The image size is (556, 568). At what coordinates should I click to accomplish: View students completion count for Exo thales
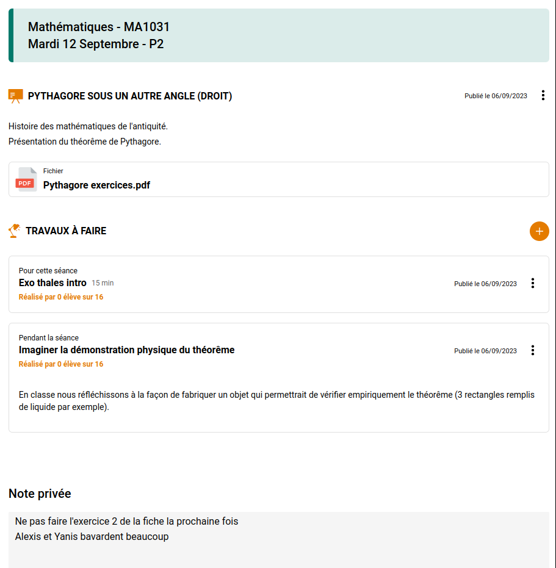61,297
